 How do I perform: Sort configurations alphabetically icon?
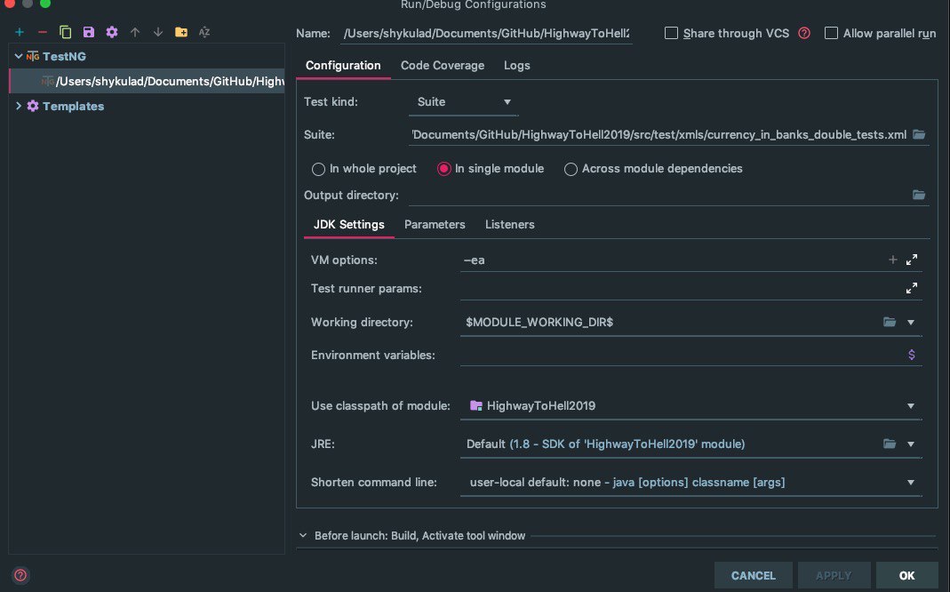tap(204, 32)
